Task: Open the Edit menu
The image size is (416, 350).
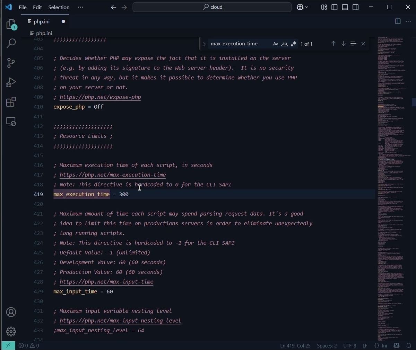Action: coord(37,7)
